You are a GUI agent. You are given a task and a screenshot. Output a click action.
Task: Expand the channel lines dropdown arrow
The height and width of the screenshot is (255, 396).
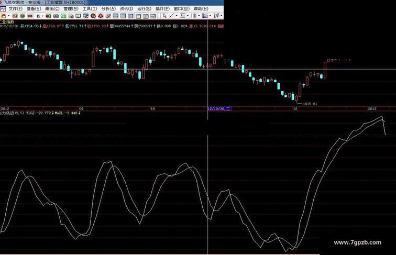(x=222, y=16)
